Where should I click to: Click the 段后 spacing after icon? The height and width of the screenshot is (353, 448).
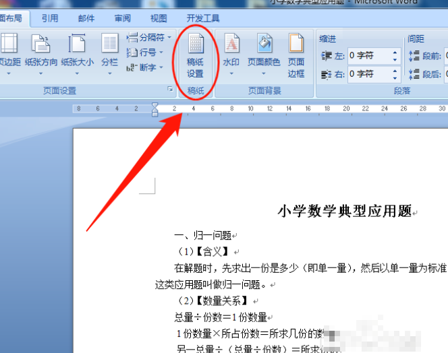click(414, 75)
